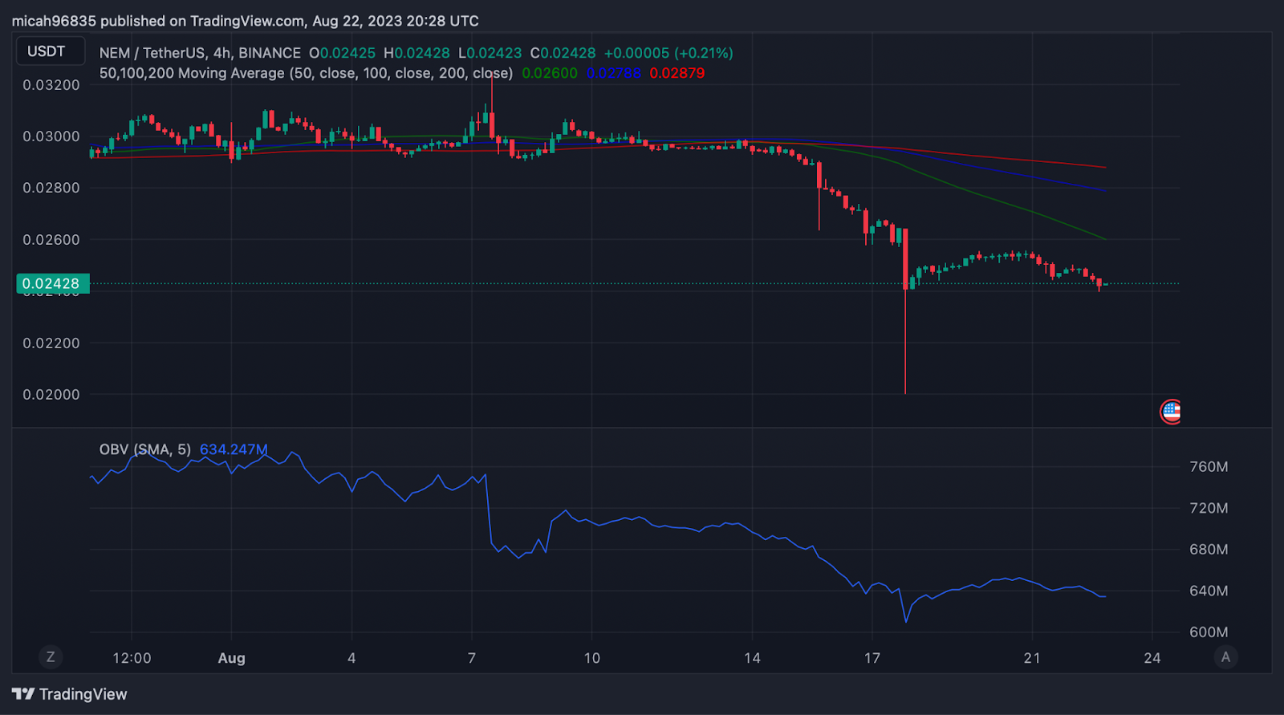The image size is (1284, 715).
Task: Click the 10 date axis label
Action: point(591,658)
